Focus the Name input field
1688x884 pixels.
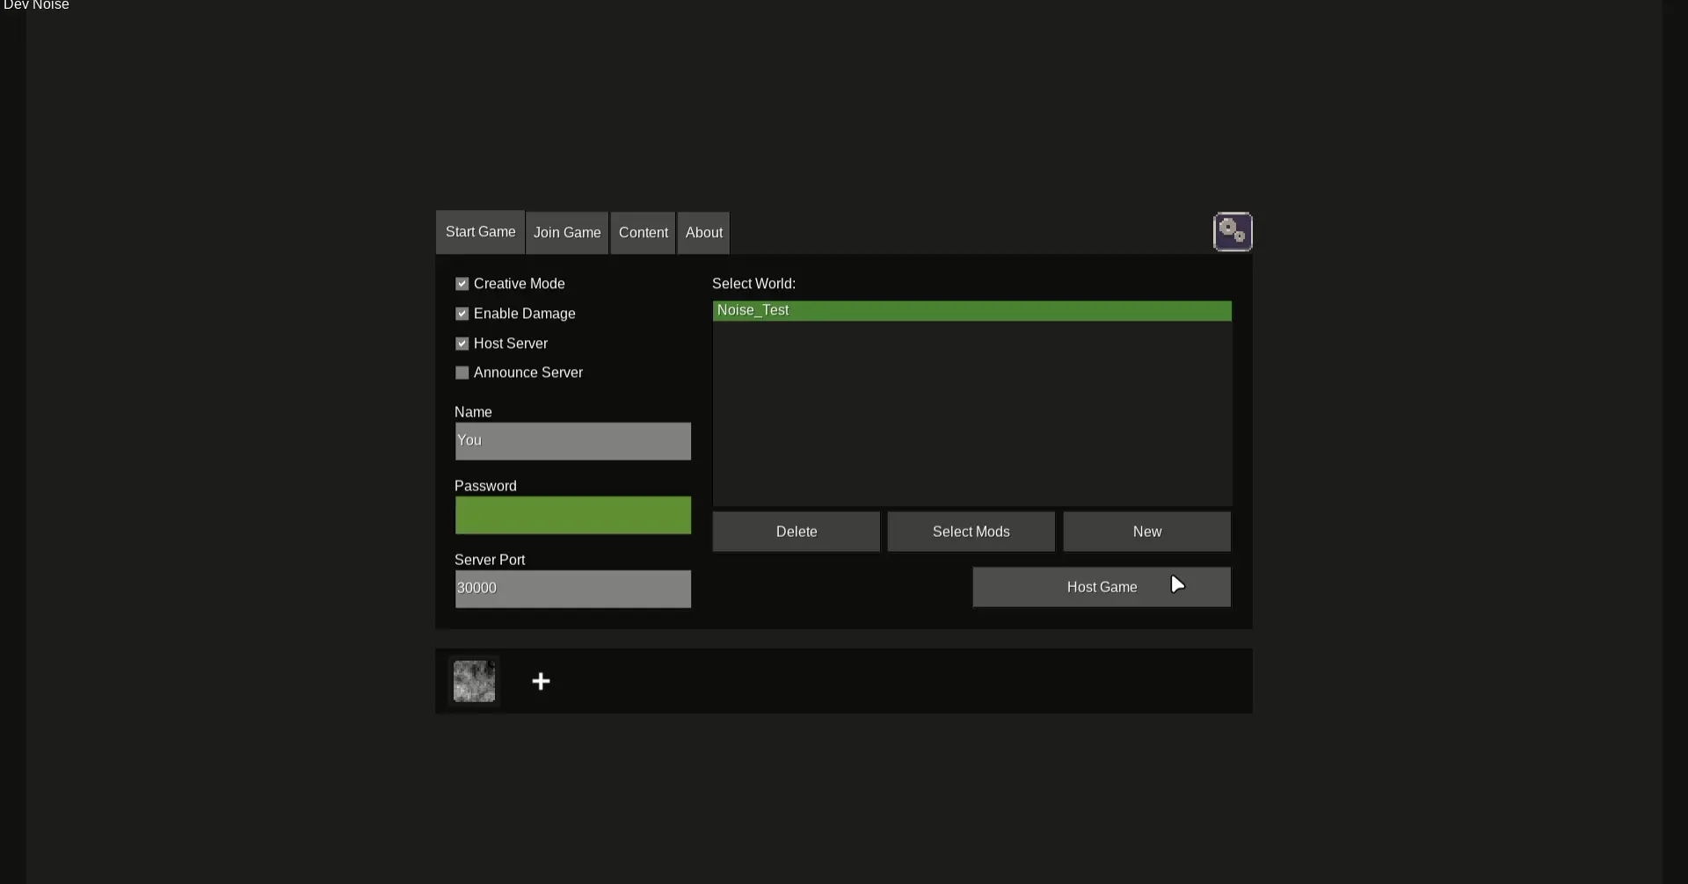point(572,441)
